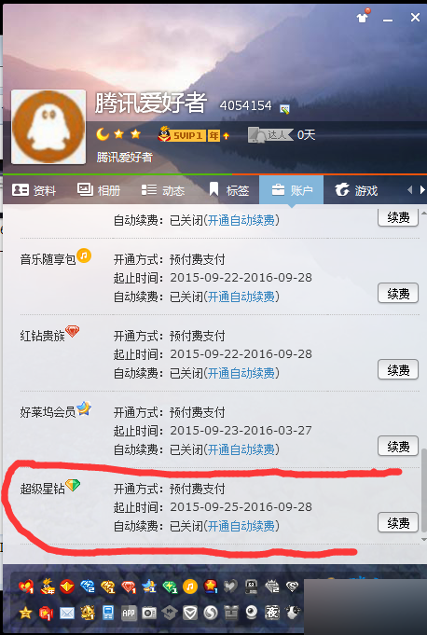
Task: Click the night mode 夜 icon
Action: point(271,613)
